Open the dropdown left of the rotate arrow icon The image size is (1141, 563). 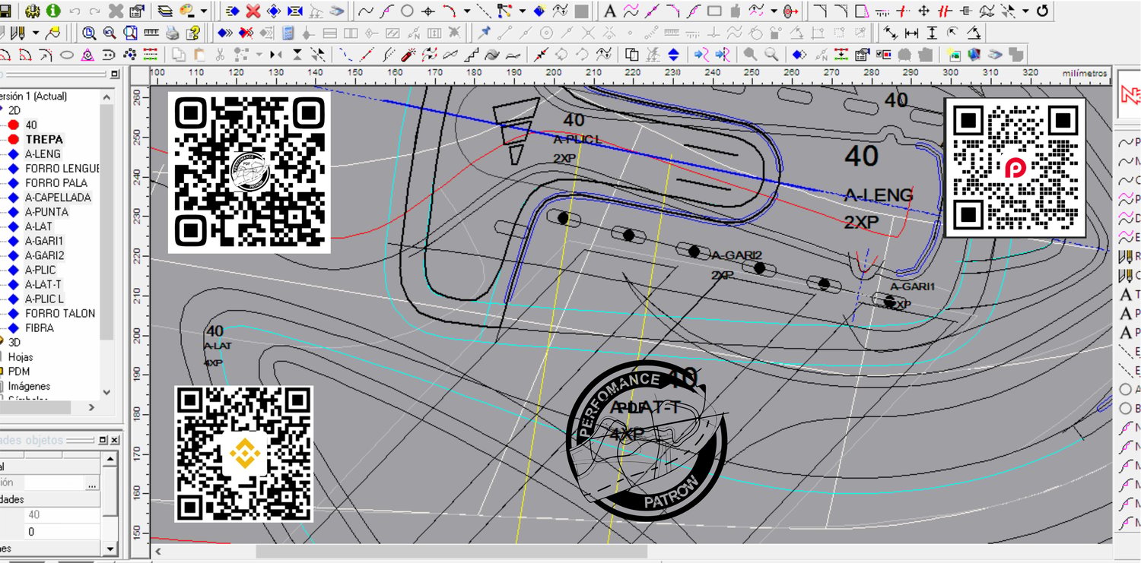coord(1025,11)
